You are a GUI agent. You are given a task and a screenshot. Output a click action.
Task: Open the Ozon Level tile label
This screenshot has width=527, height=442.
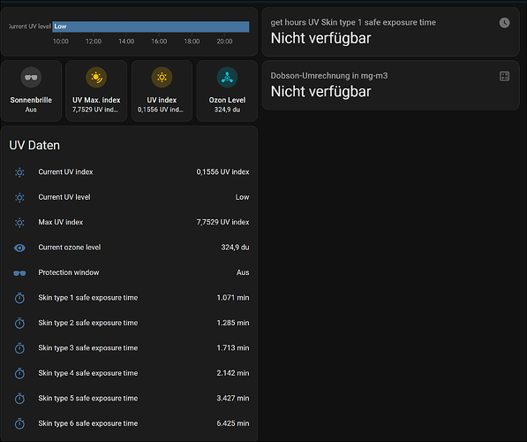pos(227,100)
